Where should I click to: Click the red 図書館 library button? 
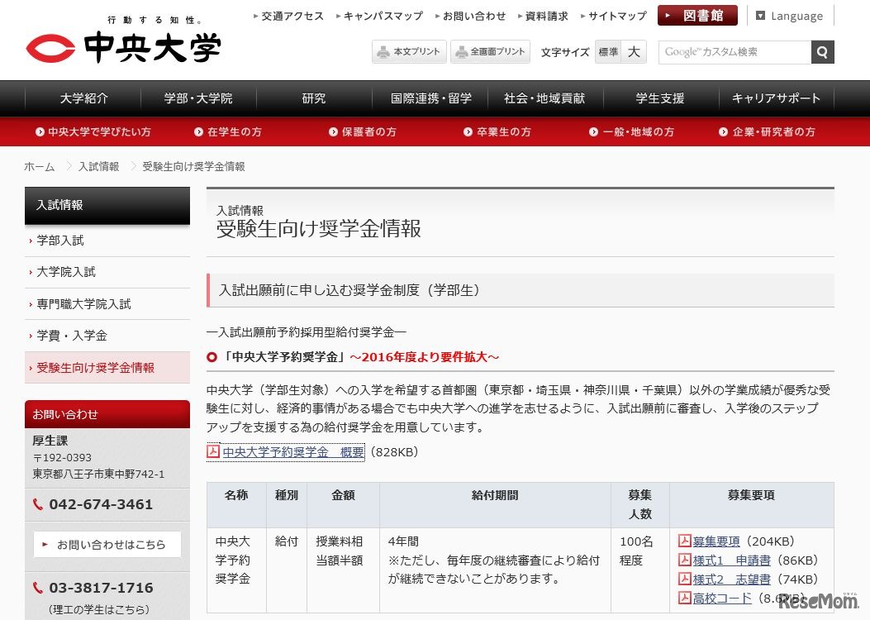[x=696, y=15]
